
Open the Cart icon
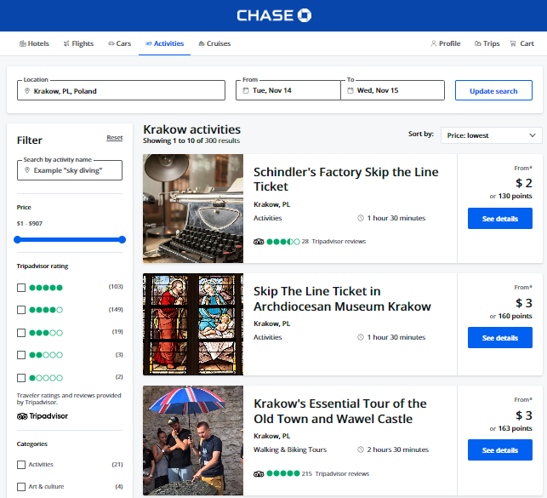pos(513,43)
